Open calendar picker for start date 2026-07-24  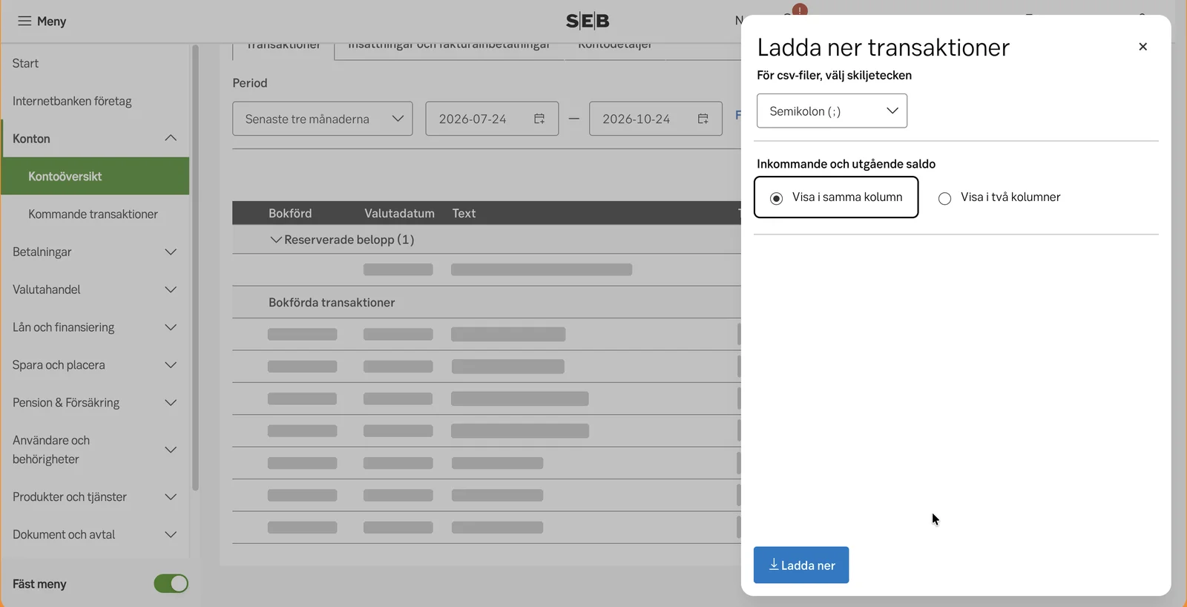click(x=539, y=119)
